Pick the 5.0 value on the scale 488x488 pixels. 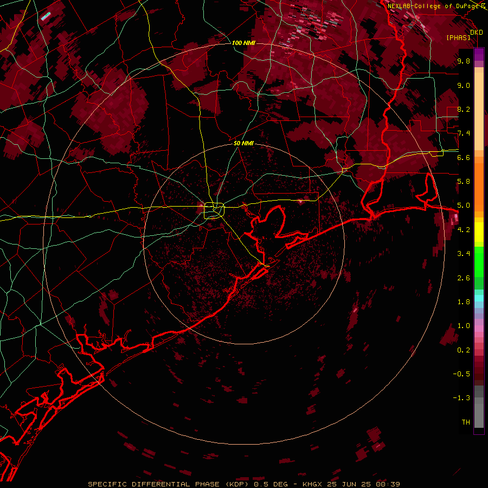(464, 206)
